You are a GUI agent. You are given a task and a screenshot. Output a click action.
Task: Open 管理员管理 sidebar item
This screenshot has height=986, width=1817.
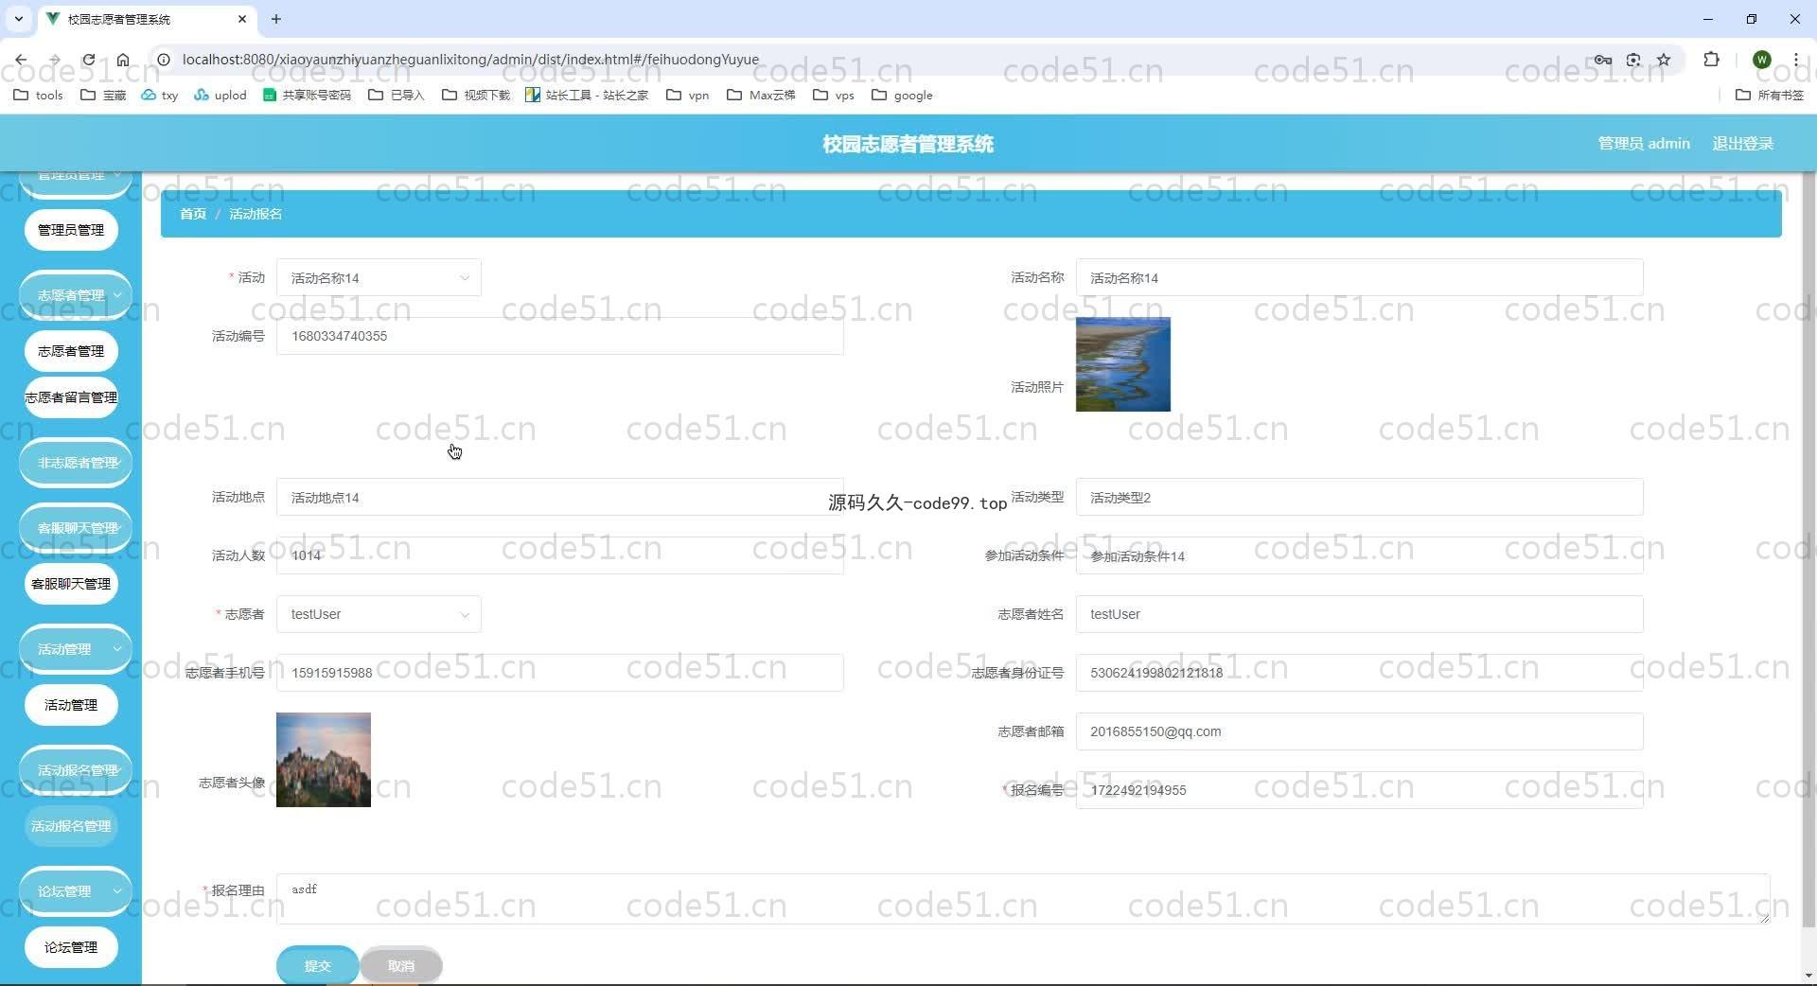pyautogui.click(x=71, y=230)
